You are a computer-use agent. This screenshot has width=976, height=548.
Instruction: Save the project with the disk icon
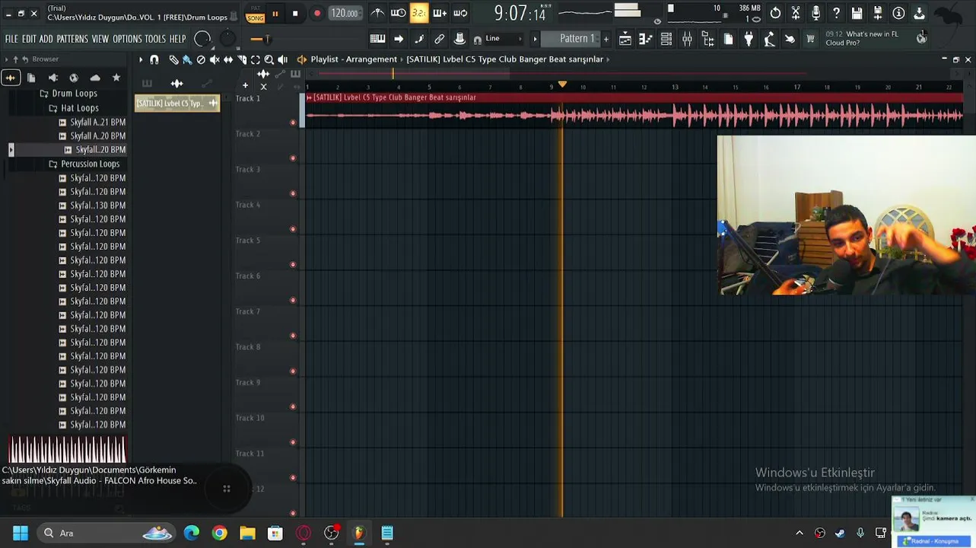click(x=857, y=13)
